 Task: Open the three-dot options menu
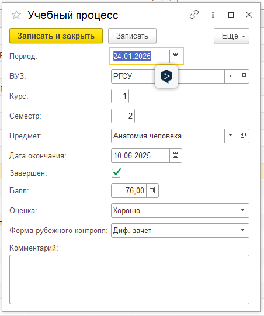click(x=213, y=15)
